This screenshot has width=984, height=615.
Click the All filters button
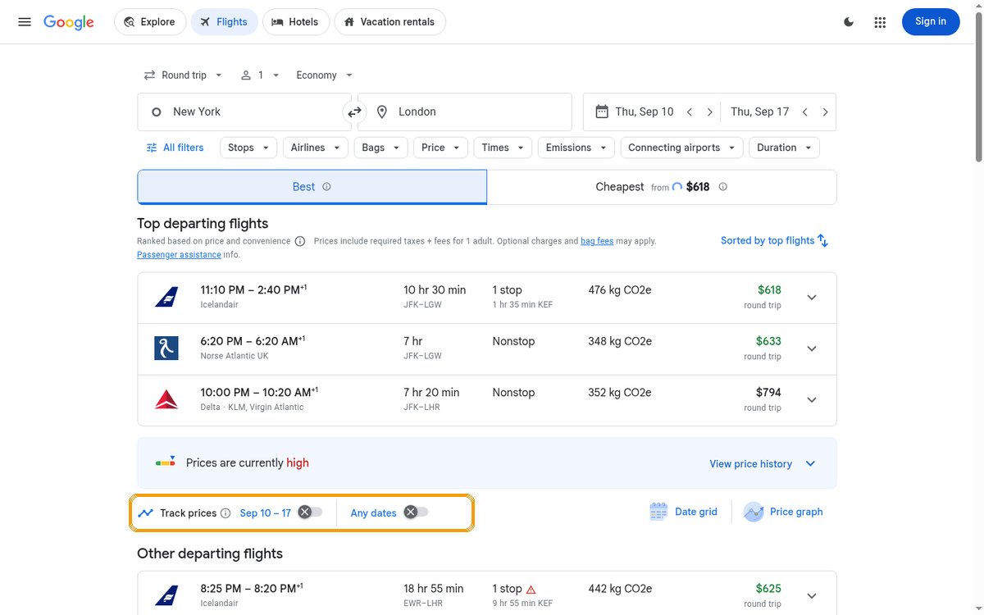coord(175,148)
